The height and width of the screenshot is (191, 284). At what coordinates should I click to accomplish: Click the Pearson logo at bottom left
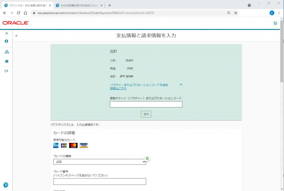pyautogui.click(x=6, y=185)
